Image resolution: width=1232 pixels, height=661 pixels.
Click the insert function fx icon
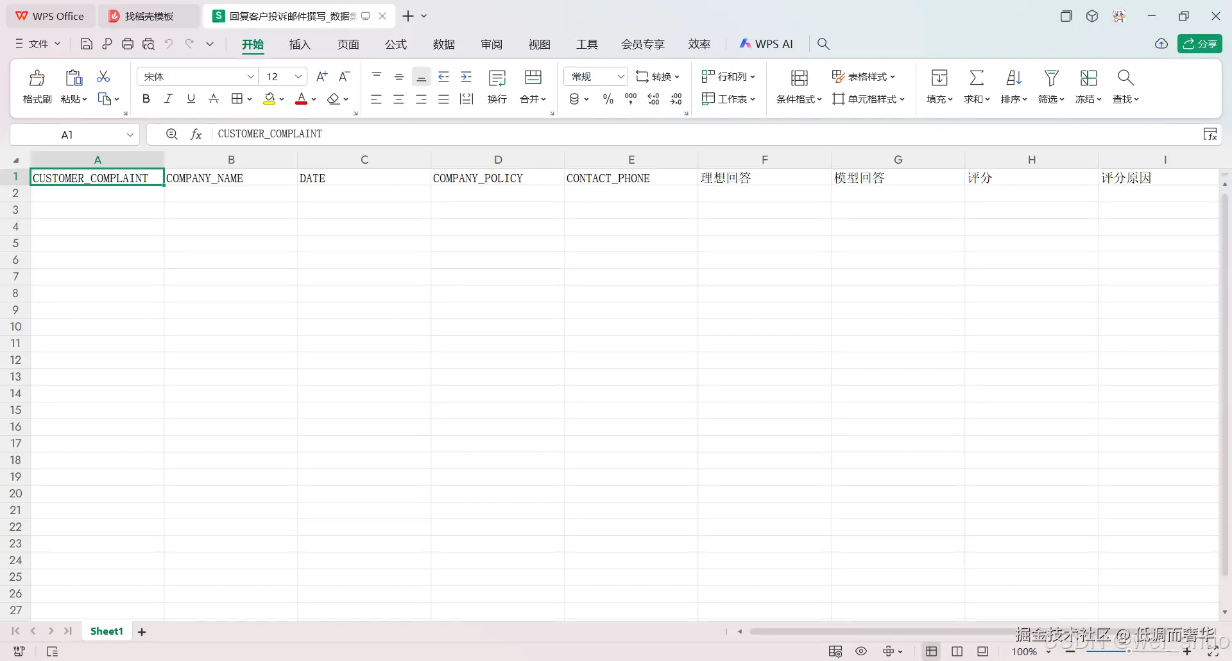196,134
